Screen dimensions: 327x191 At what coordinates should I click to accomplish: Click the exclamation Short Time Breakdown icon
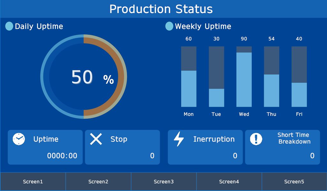coord(256,139)
